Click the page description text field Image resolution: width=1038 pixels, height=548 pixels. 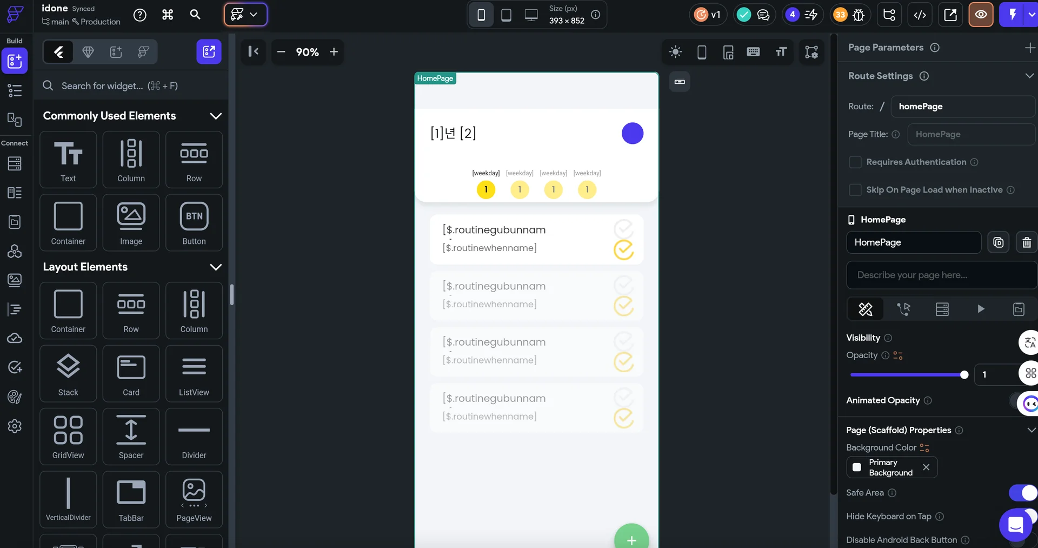pos(941,275)
